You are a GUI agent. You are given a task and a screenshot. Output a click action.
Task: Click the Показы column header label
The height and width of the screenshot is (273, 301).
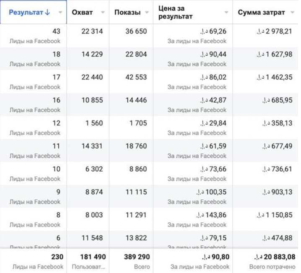pos(127,13)
